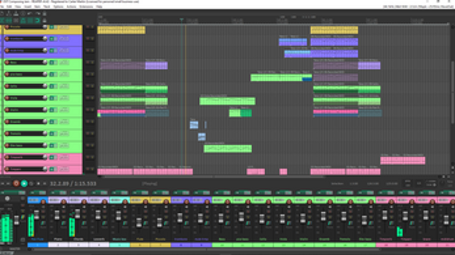
Task: Toggle the locking padlock icon in second toolbar row
Action: pos(45,21)
